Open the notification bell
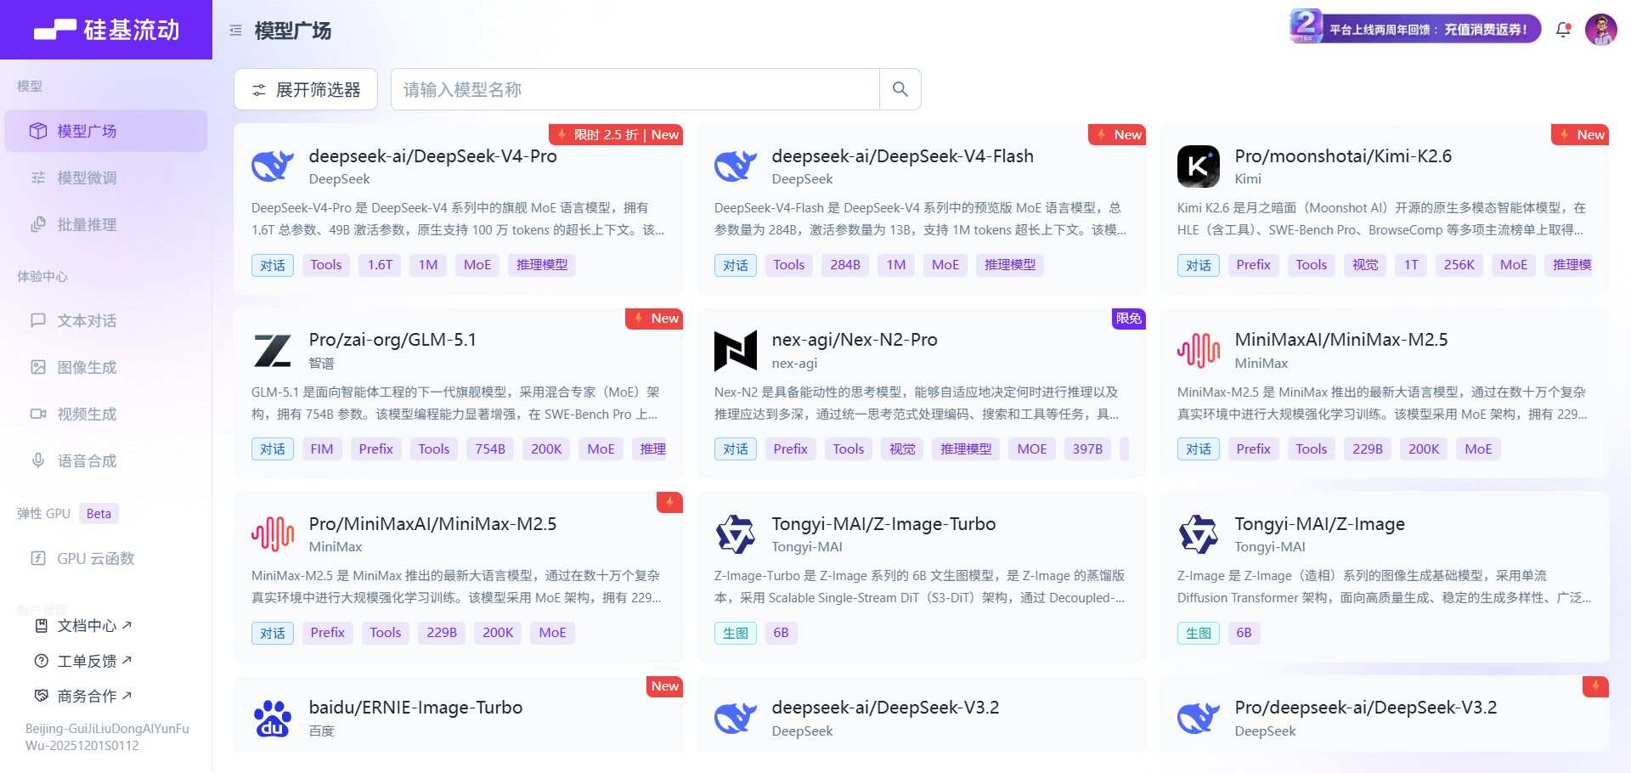 pyautogui.click(x=1562, y=30)
